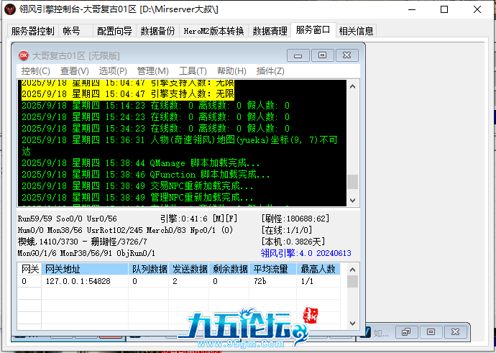The image size is (496, 353).
Task: Open the 帮助(H) menu
Action: click(231, 71)
